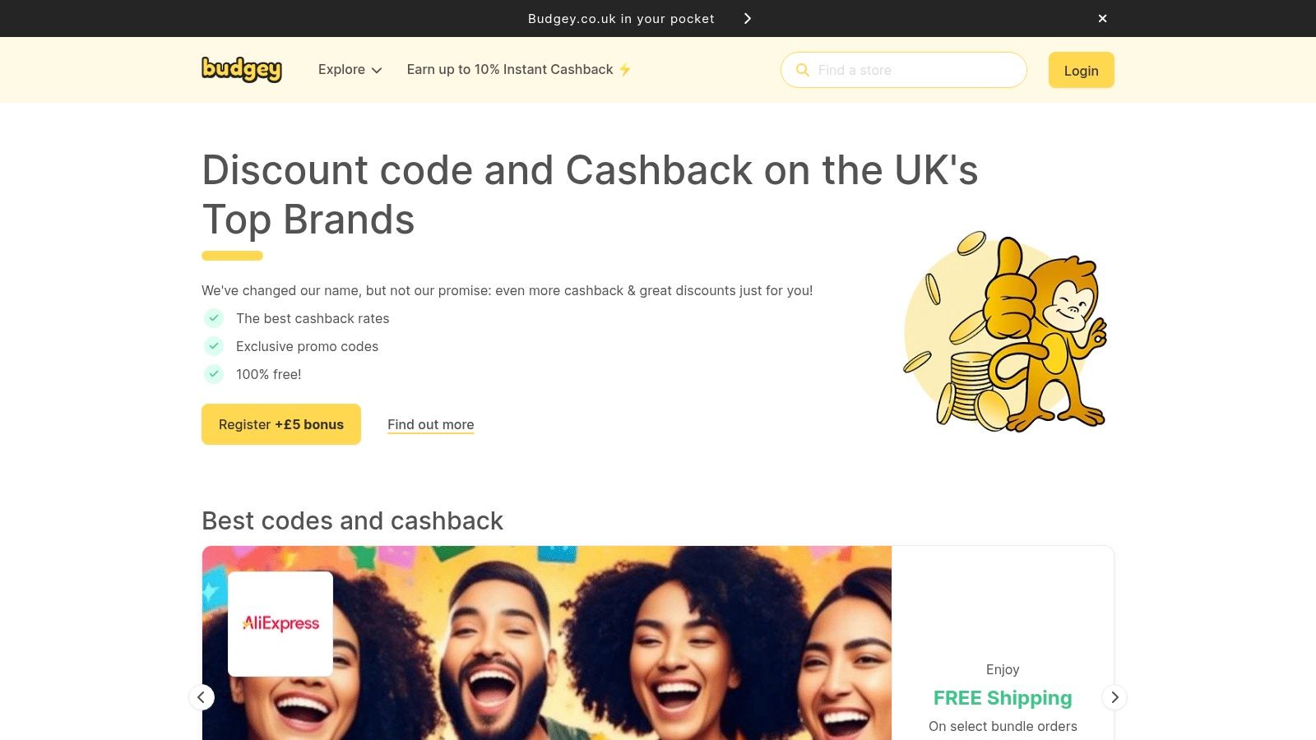Open the AliExpress logo thumbnail
This screenshot has width=1316, height=740.
[280, 624]
